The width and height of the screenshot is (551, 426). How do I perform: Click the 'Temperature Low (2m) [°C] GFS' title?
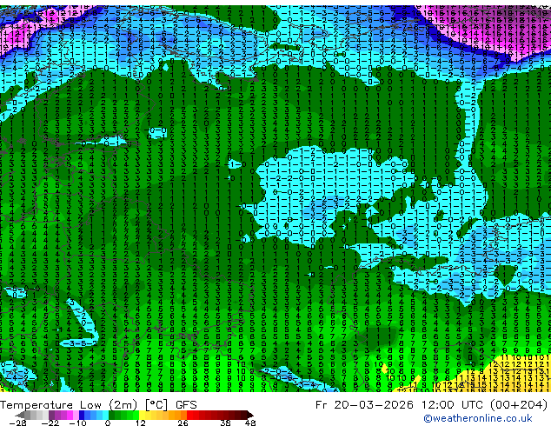coord(98,404)
